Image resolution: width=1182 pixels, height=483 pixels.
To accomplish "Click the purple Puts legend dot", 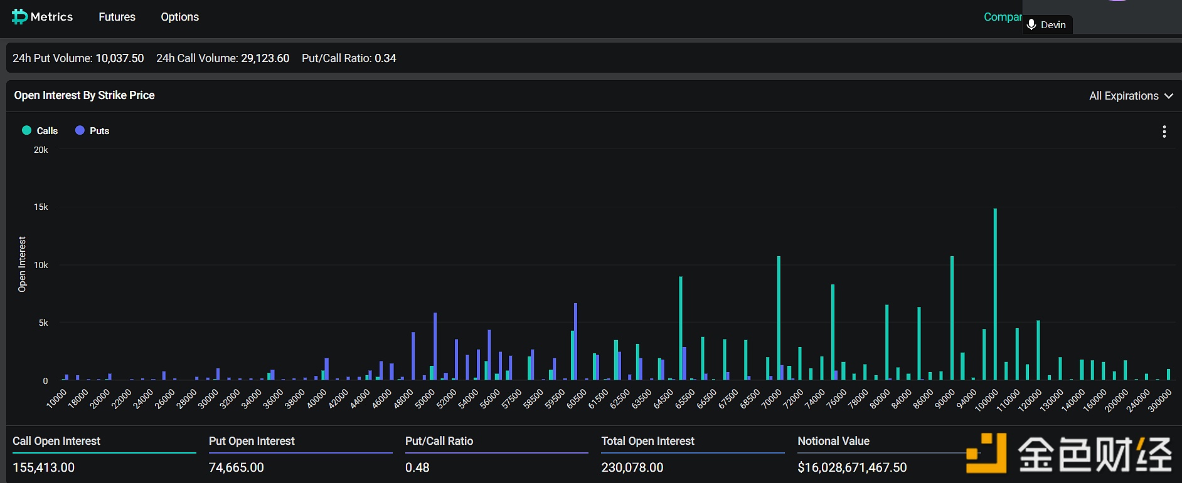I will (x=80, y=130).
